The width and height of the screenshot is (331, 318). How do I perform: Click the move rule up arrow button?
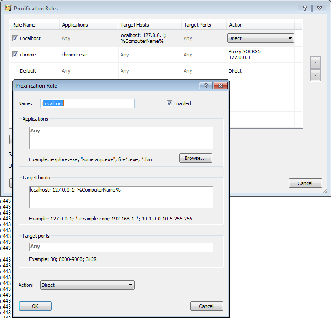(x=315, y=62)
